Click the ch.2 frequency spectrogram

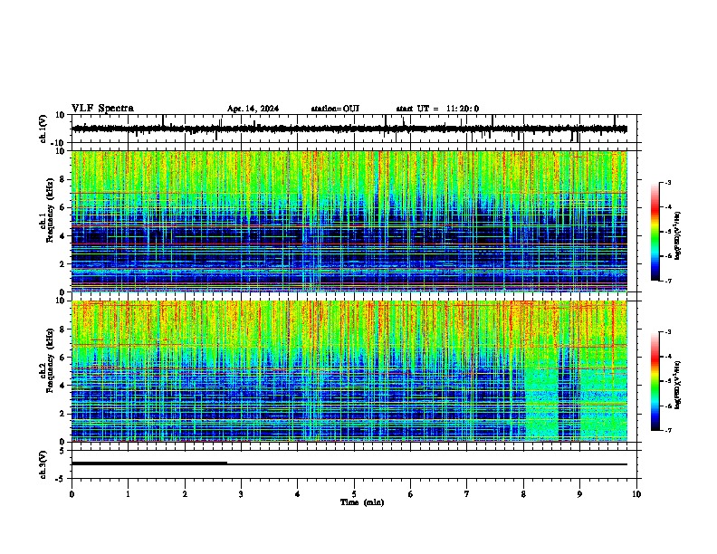353,371
